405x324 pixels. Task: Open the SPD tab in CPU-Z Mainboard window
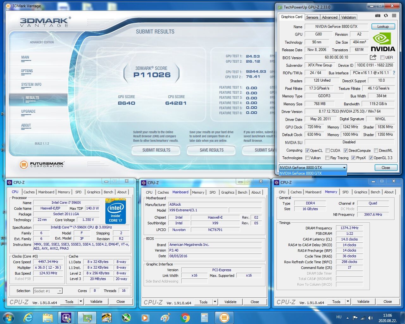pos(213,192)
